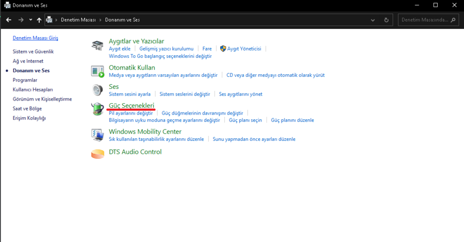Go forward with the right arrow
Screen dimensions: 464x242
click(21, 20)
